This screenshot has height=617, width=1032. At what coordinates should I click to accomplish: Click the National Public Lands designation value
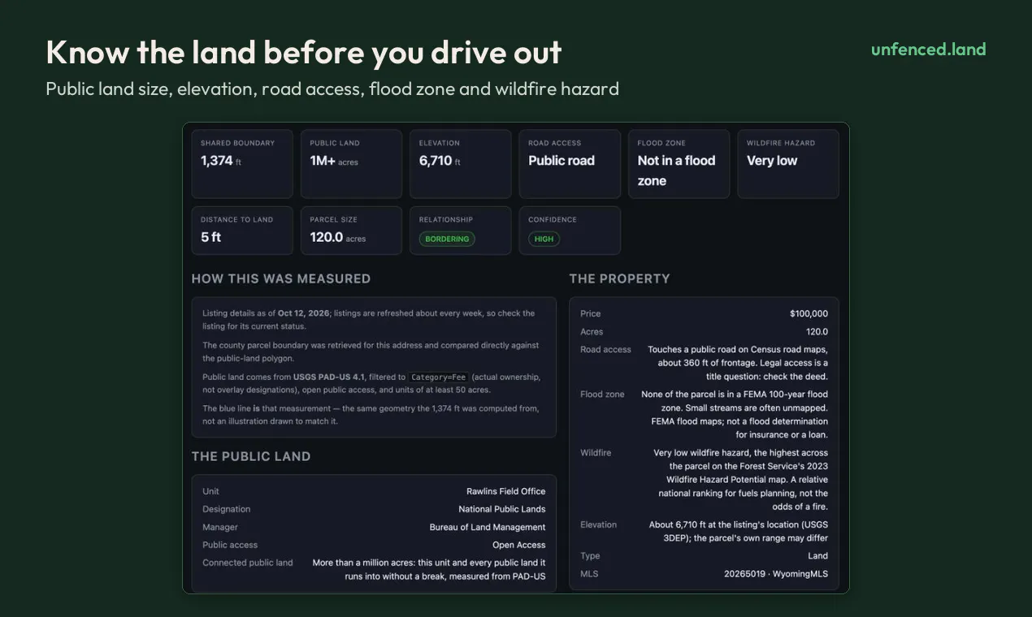[502, 509]
